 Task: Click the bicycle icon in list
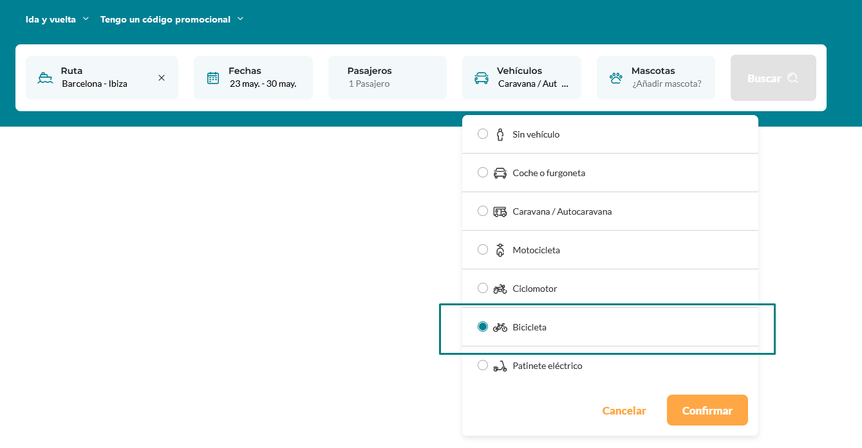click(500, 327)
